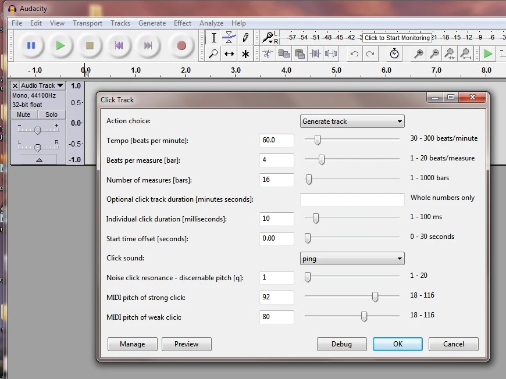Image resolution: width=506 pixels, height=379 pixels.
Task: Open the Analyze menu
Action: [x=211, y=23]
